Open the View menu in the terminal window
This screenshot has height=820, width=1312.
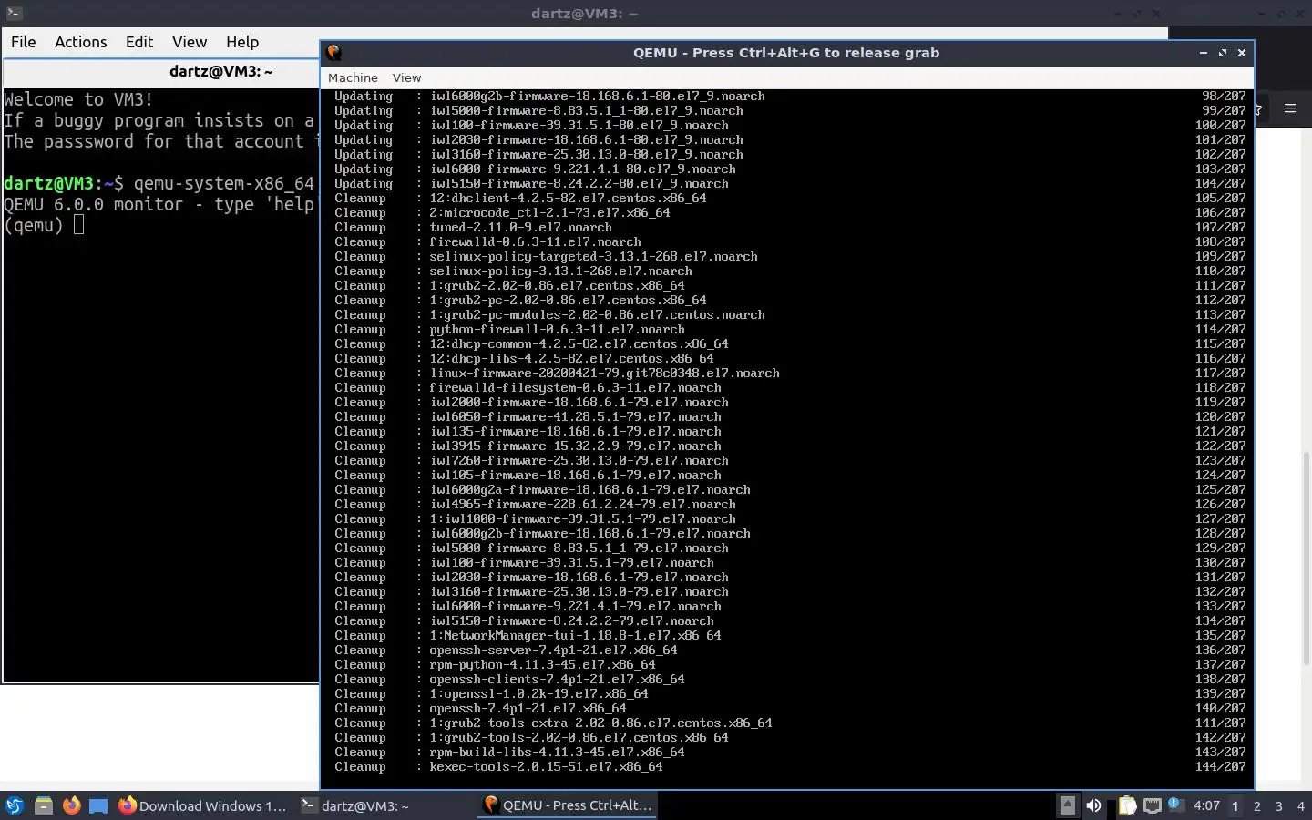click(190, 42)
